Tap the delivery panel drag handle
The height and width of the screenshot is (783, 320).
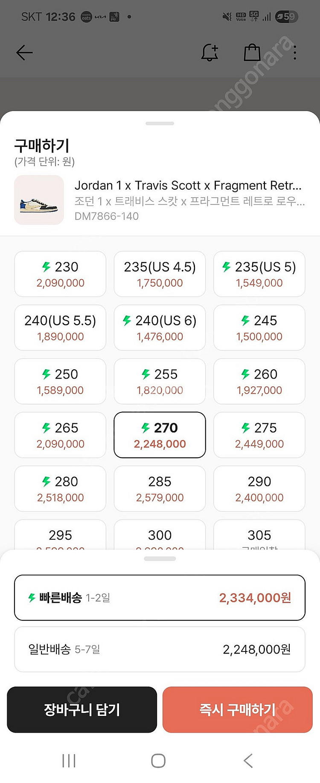pos(160,559)
